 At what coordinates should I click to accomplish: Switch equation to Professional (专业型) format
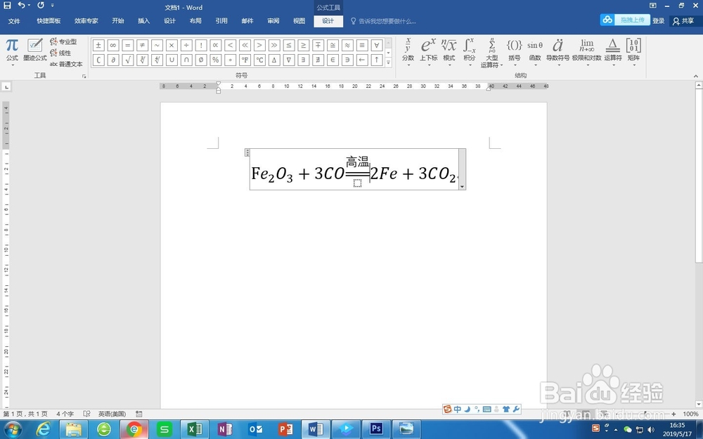[63, 41]
